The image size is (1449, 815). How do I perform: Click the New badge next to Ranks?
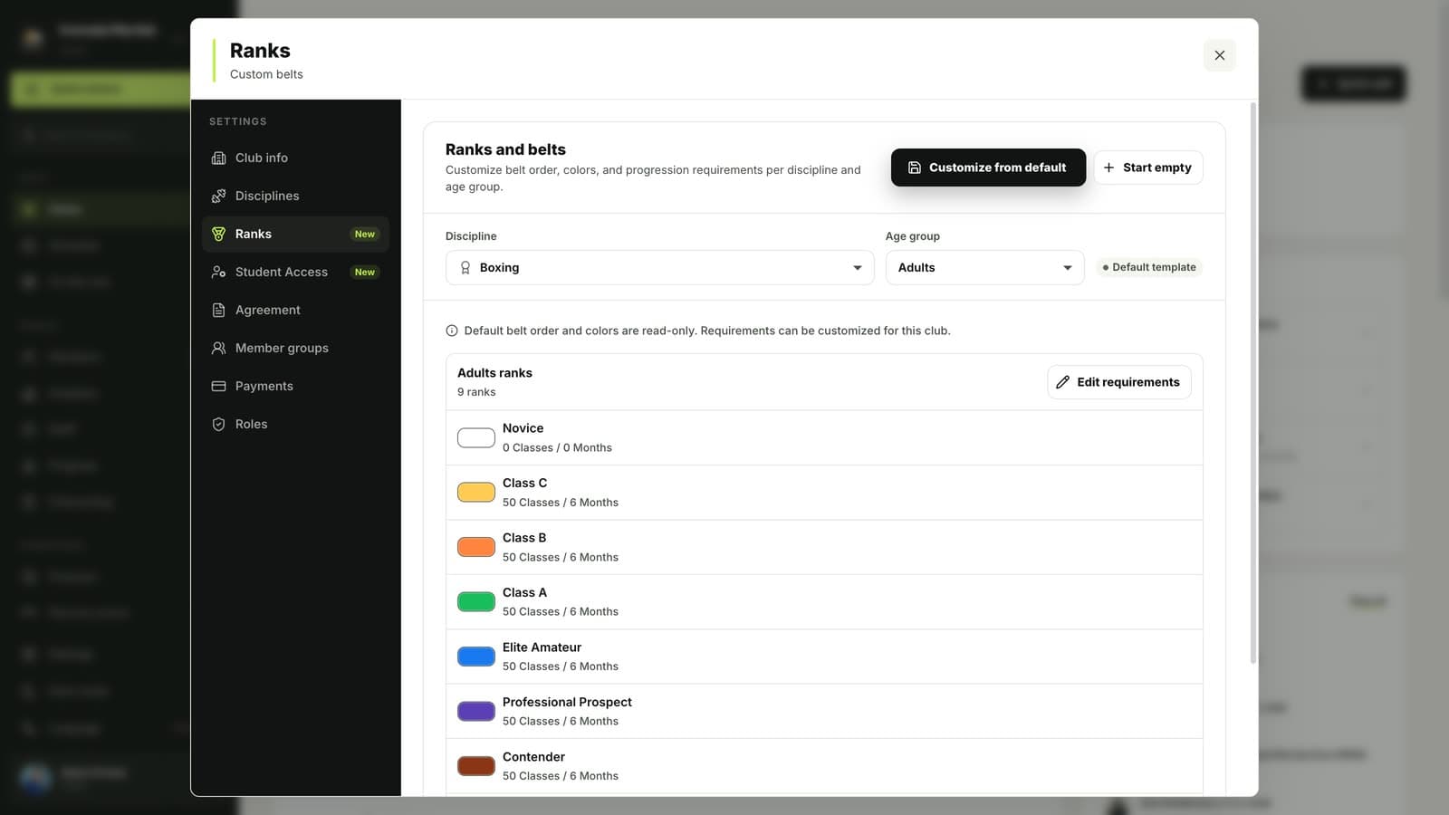(365, 234)
